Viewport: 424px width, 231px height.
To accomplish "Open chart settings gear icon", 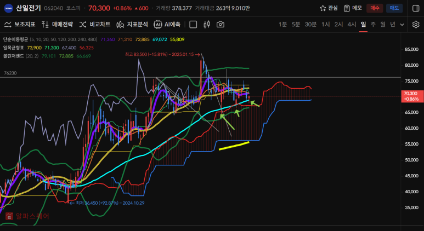I will click(416, 25).
